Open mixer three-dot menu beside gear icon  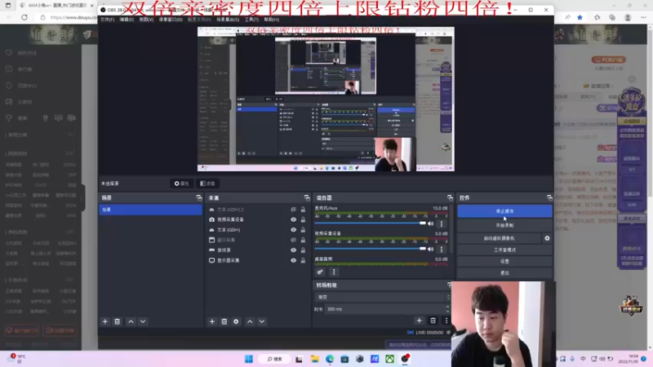pyautogui.click(x=334, y=272)
